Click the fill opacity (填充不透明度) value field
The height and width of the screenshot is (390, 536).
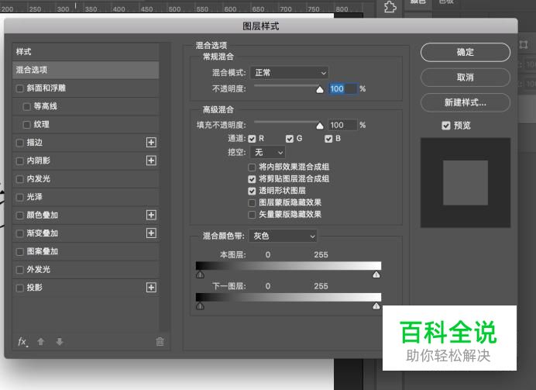coord(343,125)
